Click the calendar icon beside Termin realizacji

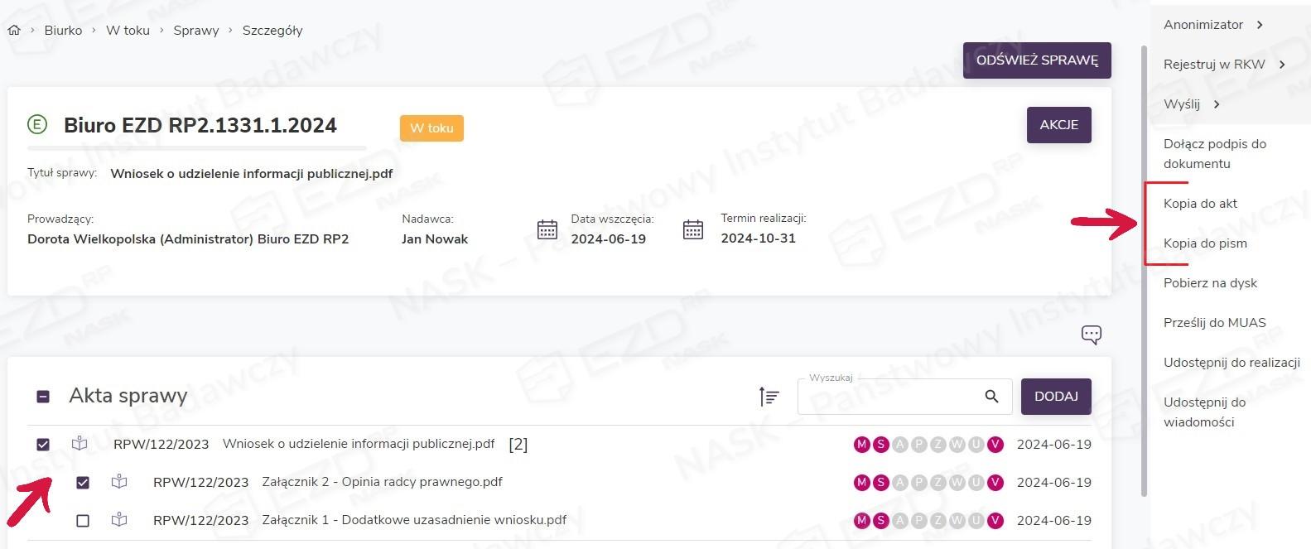pyautogui.click(x=693, y=229)
